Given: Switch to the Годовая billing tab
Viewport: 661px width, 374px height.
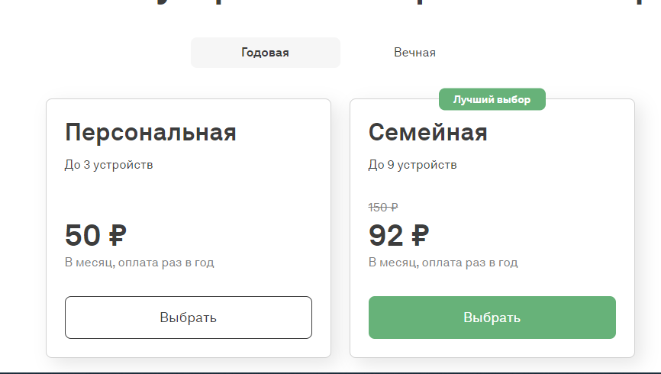Looking at the screenshot, I should coord(265,53).
